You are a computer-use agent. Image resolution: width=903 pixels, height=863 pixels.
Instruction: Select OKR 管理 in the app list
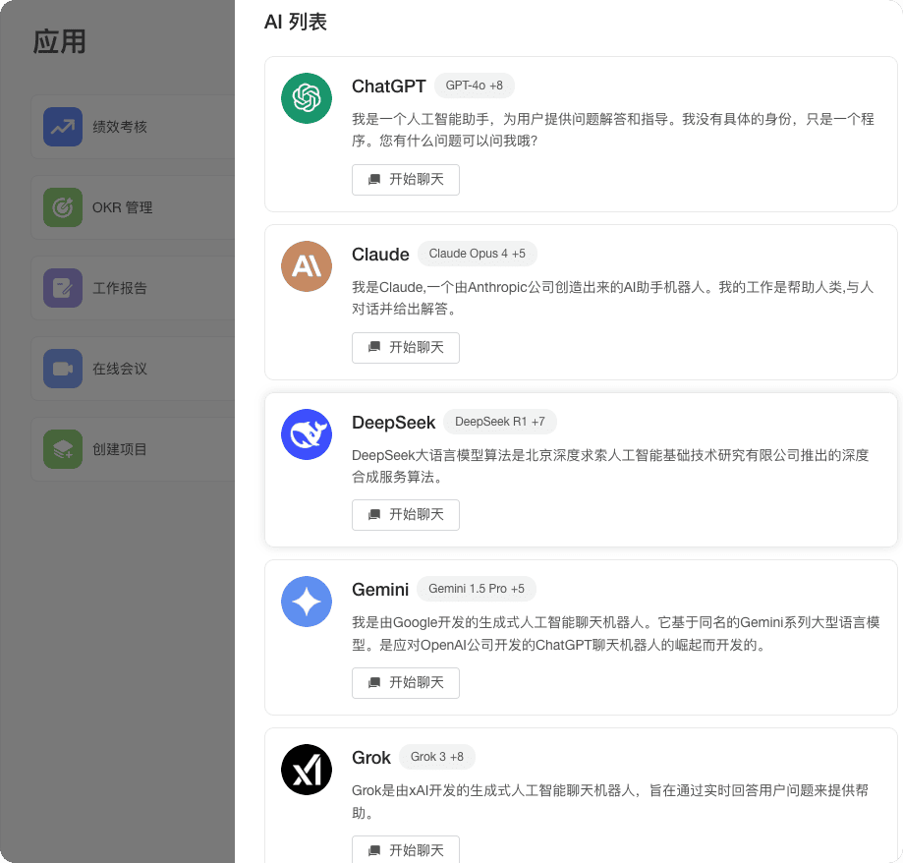(133, 207)
